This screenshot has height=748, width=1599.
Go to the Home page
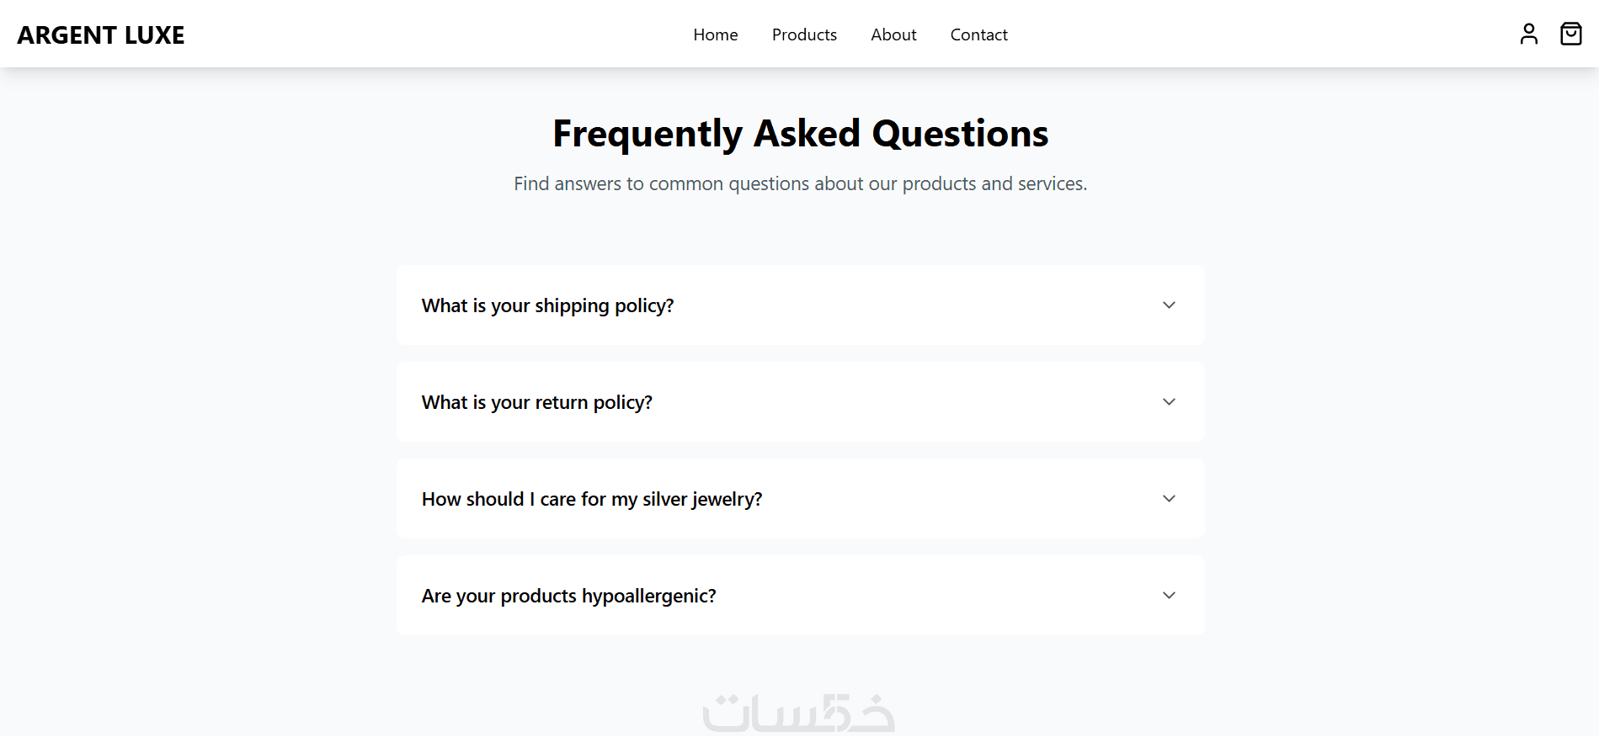pos(715,34)
